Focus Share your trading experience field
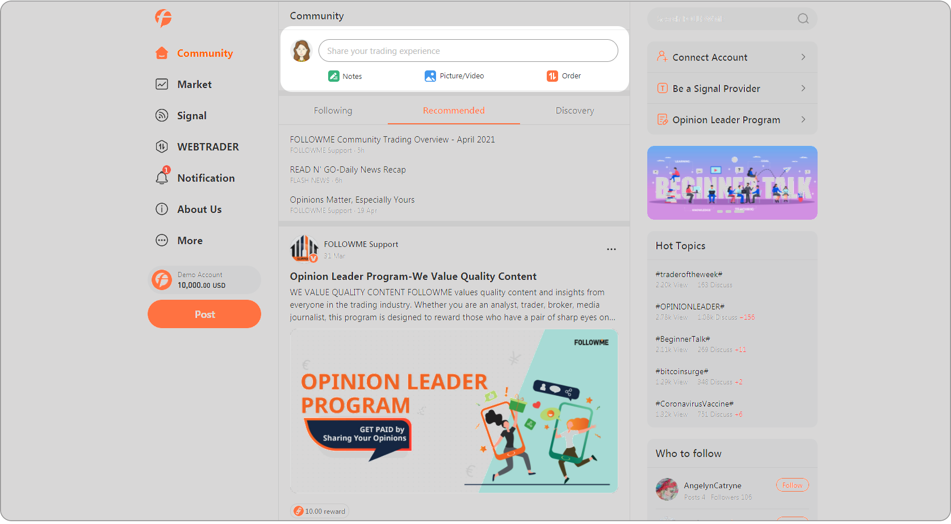The image size is (951, 524). [468, 51]
